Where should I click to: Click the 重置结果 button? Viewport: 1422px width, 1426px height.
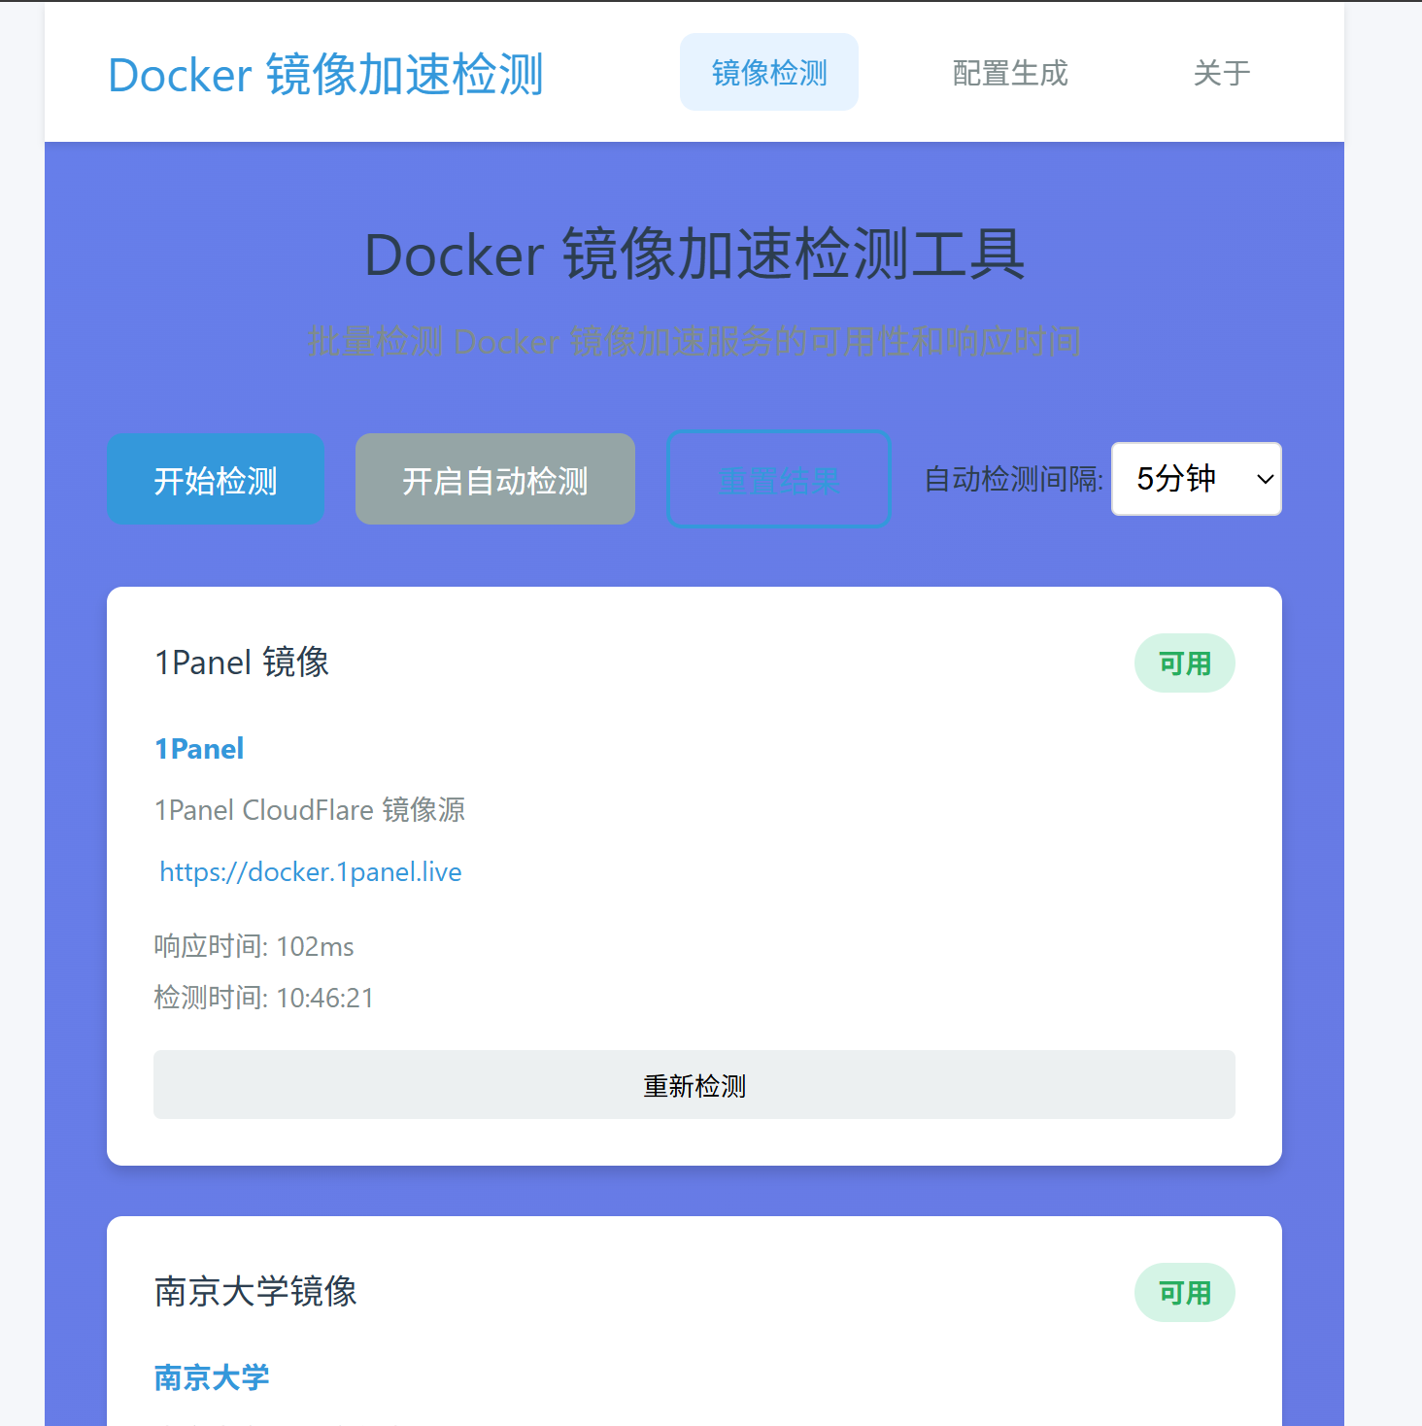pyautogui.click(x=778, y=480)
